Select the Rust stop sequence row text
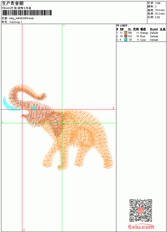This screenshot has width=167, height=232. 137,36
